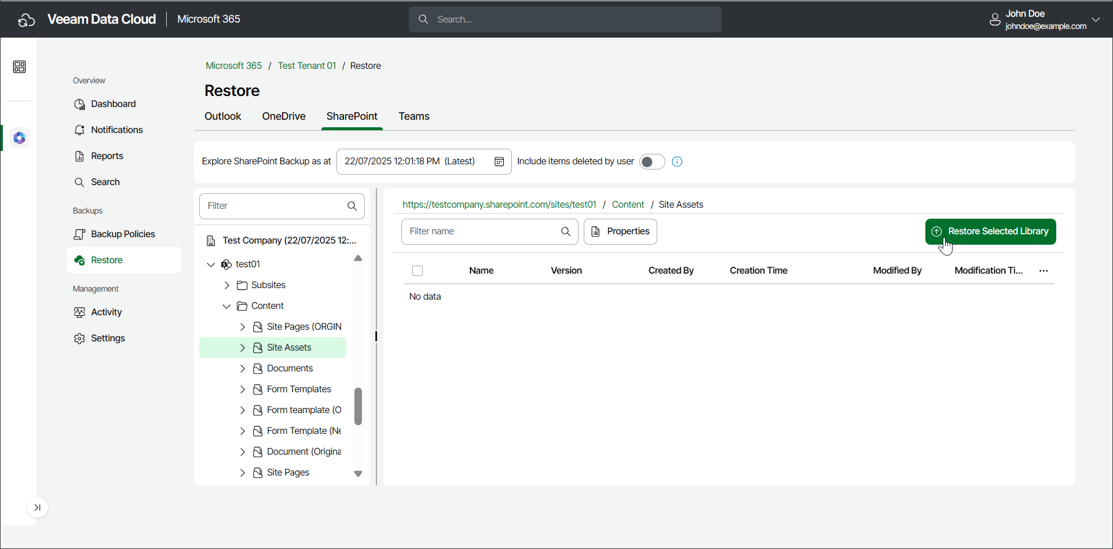Image resolution: width=1113 pixels, height=549 pixels.
Task: Expand the sidebar with the arrow button
Action: 37,507
